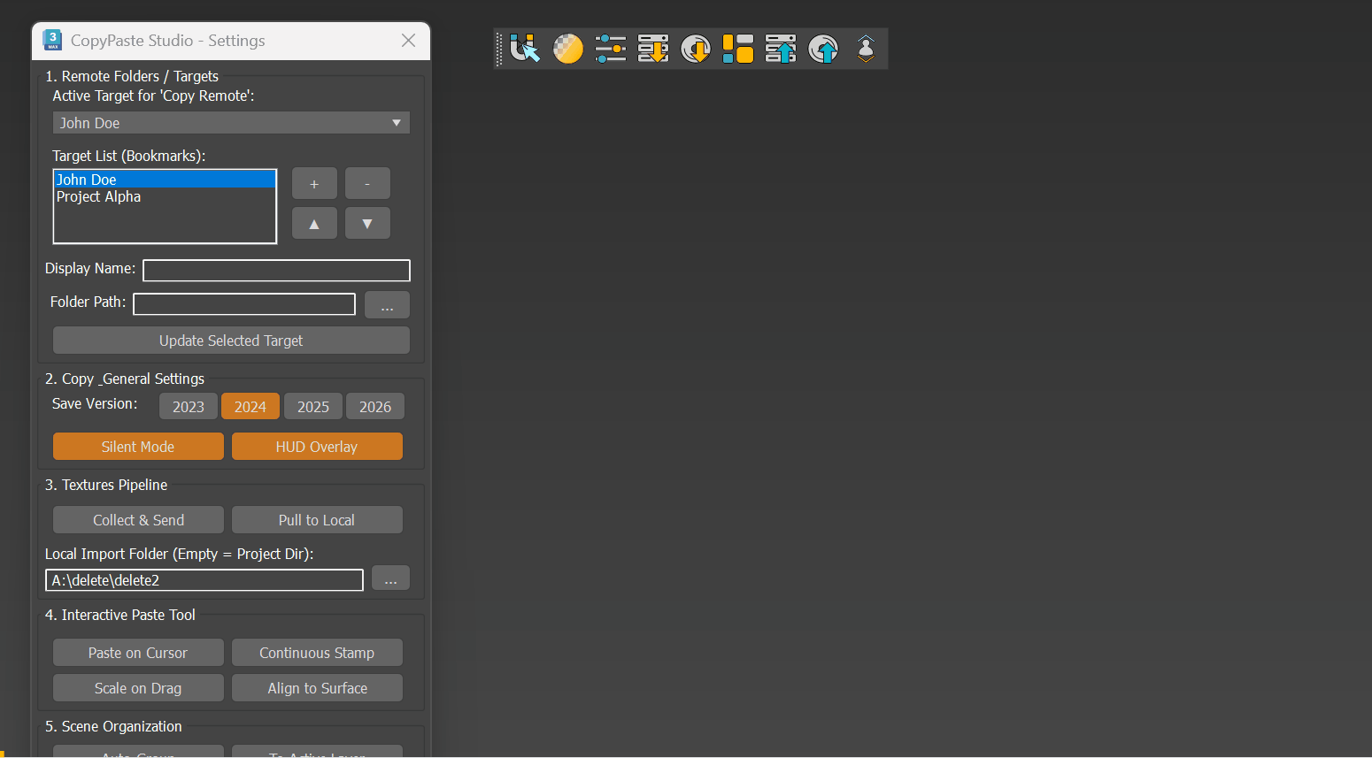The width and height of the screenshot is (1372, 758).
Task: Move the selected target up with the up-triangle button
Action: coord(314,224)
